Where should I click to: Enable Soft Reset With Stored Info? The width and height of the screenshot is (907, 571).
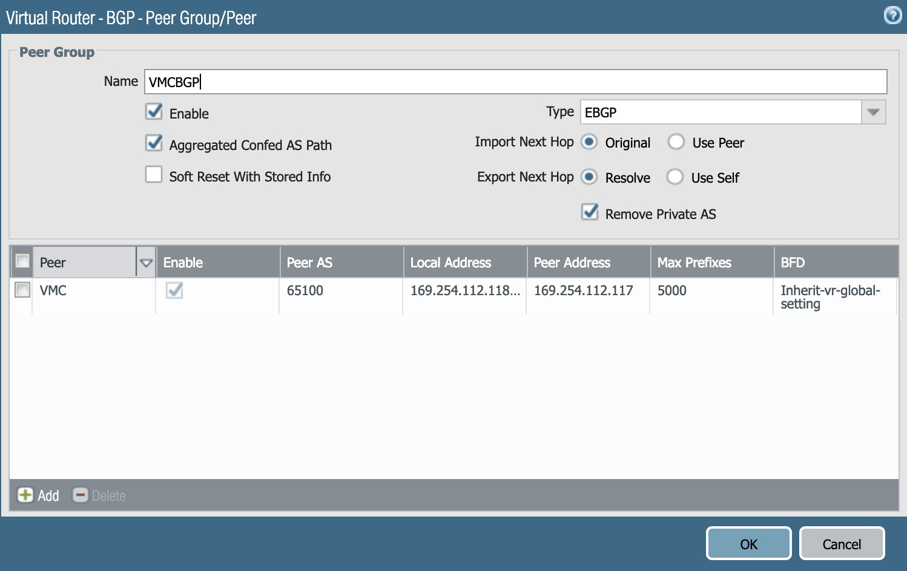154,175
